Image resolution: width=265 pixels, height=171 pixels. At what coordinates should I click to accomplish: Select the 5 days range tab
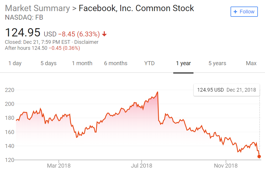(x=48, y=63)
